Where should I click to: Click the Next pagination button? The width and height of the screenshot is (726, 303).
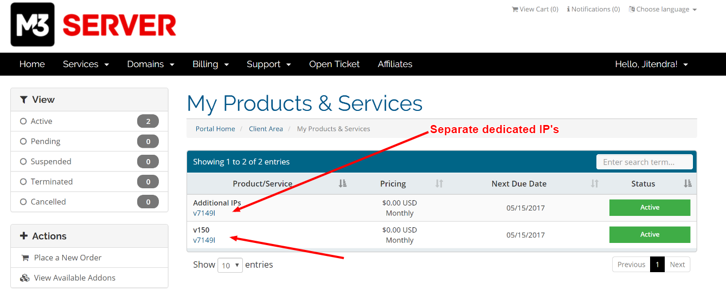click(x=677, y=265)
